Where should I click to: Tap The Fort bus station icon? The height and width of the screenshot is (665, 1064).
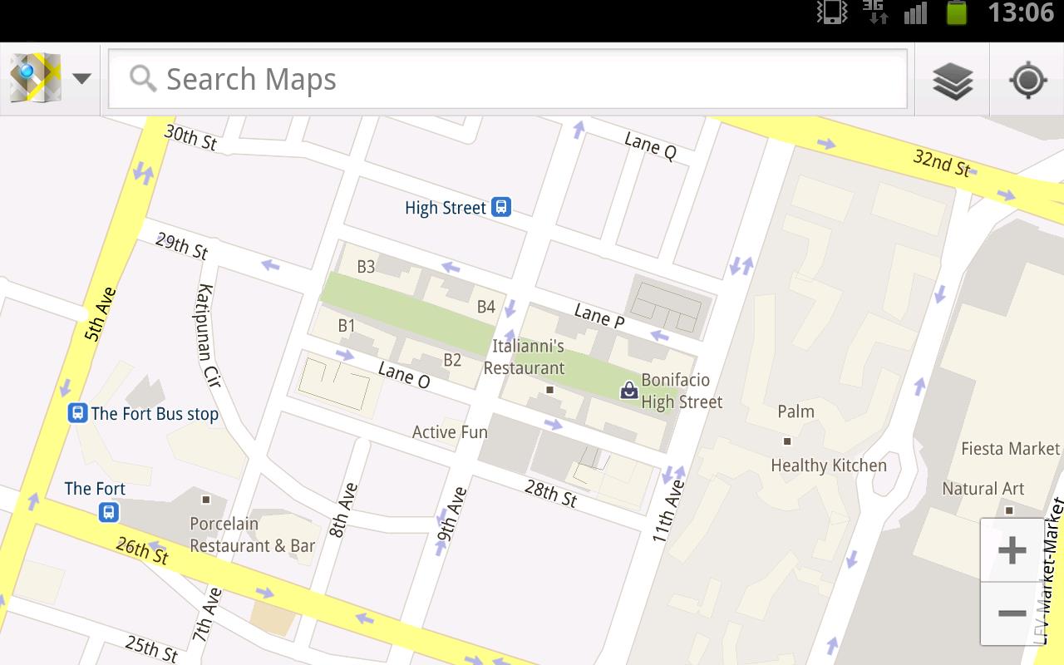(109, 512)
